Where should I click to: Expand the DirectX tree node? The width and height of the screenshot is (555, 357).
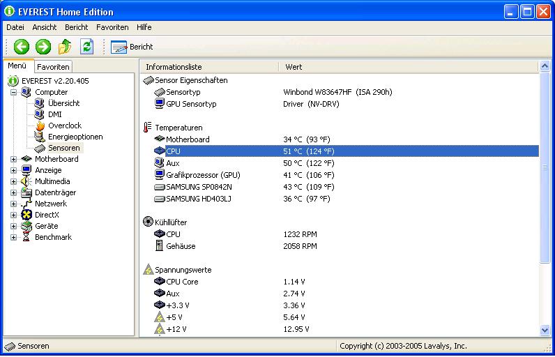[x=13, y=215]
